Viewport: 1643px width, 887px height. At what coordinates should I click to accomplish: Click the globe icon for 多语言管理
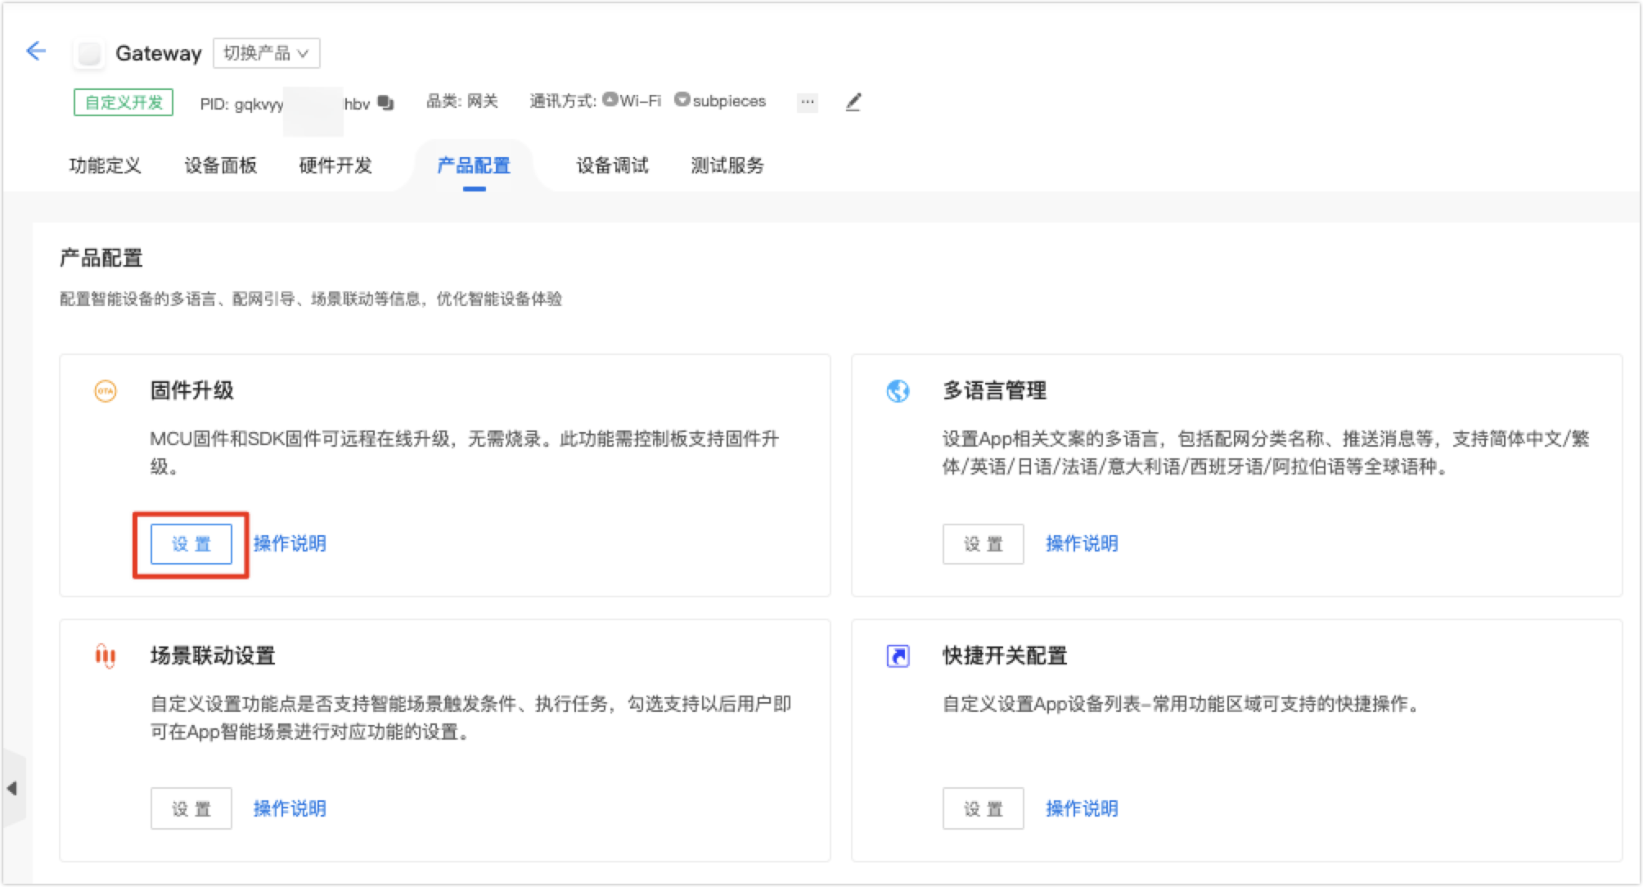click(x=898, y=391)
